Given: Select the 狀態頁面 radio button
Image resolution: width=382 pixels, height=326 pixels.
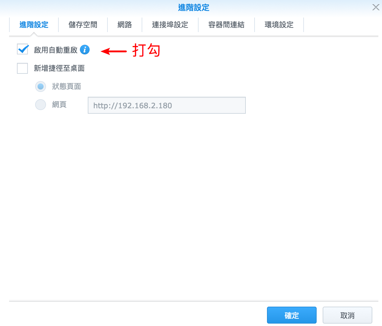Looking at the screenshot, I should (x=41, y=86).
